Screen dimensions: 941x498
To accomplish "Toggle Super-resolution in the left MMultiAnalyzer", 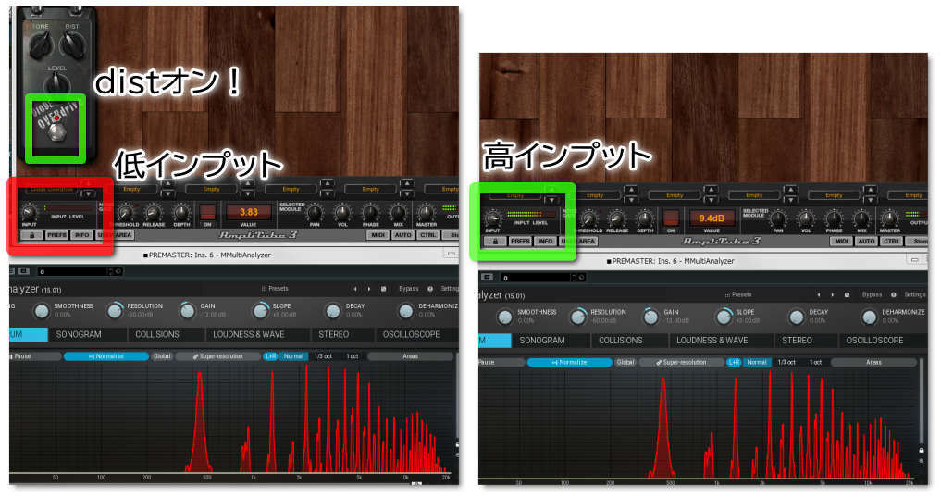I will tap(217, 356).
